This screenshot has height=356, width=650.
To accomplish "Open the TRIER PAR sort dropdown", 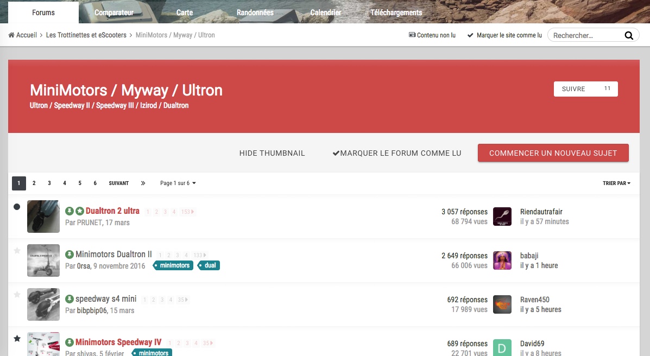I will click(x=616, y=183).
